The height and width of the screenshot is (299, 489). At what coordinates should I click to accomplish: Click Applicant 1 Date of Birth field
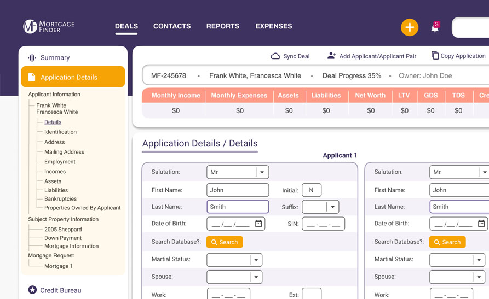236,224
